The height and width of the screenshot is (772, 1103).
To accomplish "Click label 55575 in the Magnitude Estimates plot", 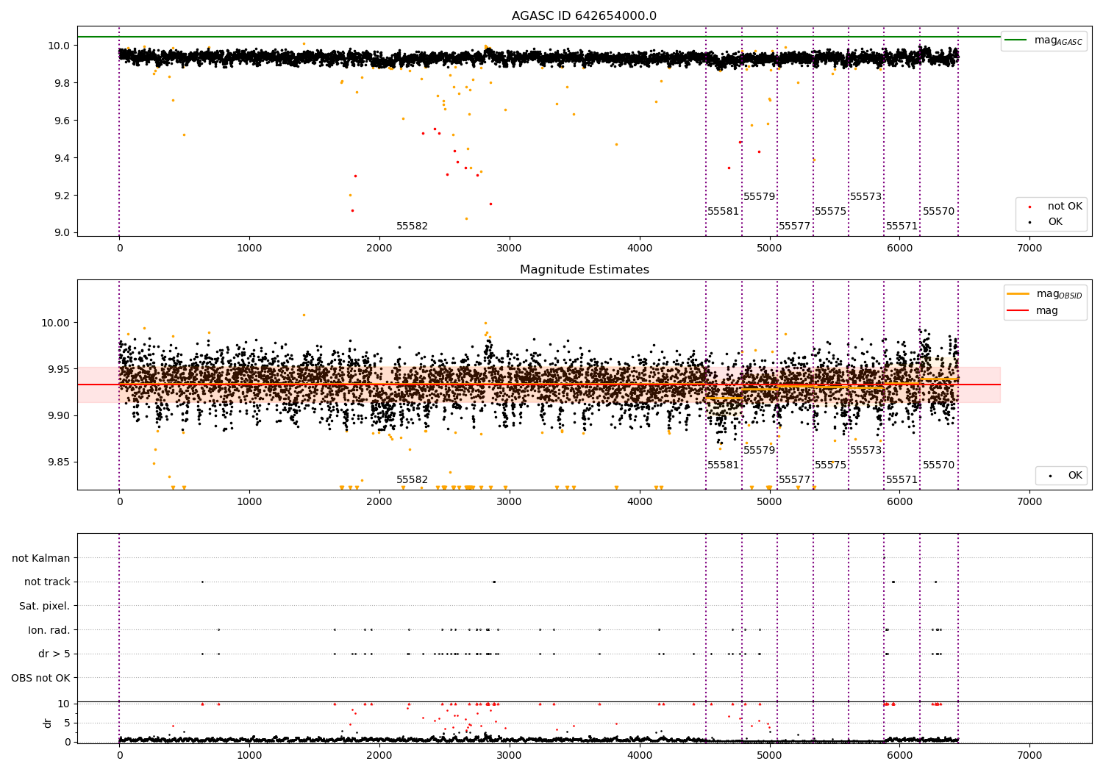I will tap(830, 465).
